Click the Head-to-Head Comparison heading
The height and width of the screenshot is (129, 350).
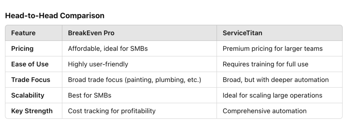[x=55, y=16]
